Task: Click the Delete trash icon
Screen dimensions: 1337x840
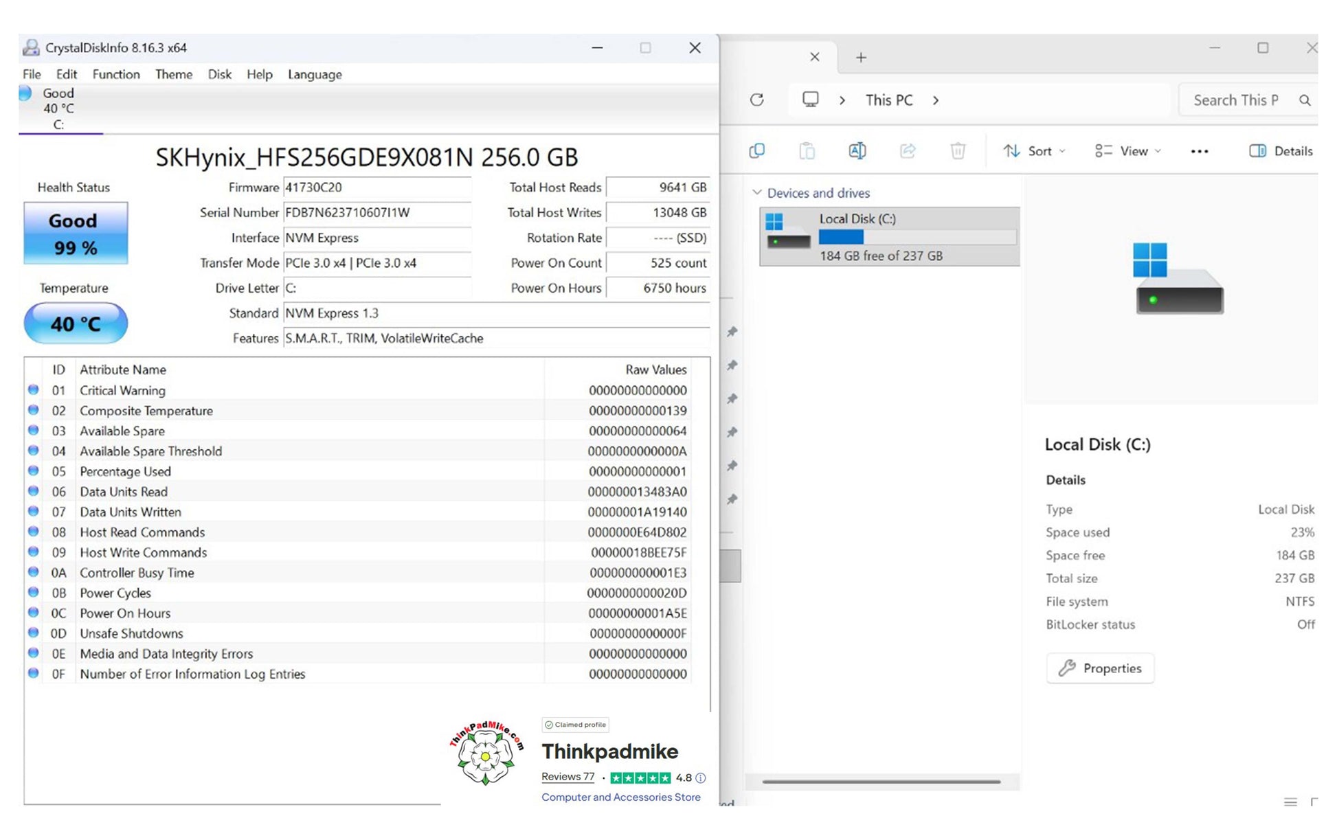Action: pos(957,151)
